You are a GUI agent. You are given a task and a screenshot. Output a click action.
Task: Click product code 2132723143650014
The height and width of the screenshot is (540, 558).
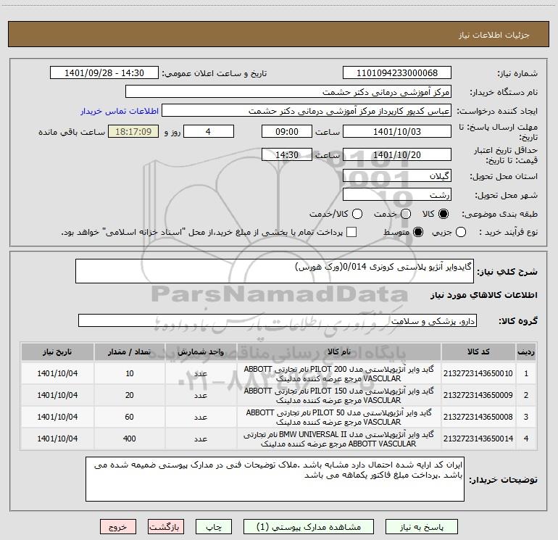pos(478,439)
